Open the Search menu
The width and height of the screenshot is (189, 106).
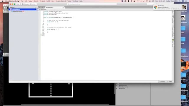pos(36,1)
